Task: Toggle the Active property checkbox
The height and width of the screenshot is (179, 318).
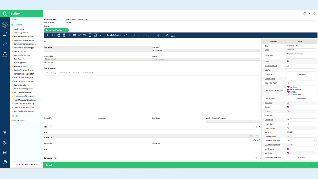Action: (288, 62)
